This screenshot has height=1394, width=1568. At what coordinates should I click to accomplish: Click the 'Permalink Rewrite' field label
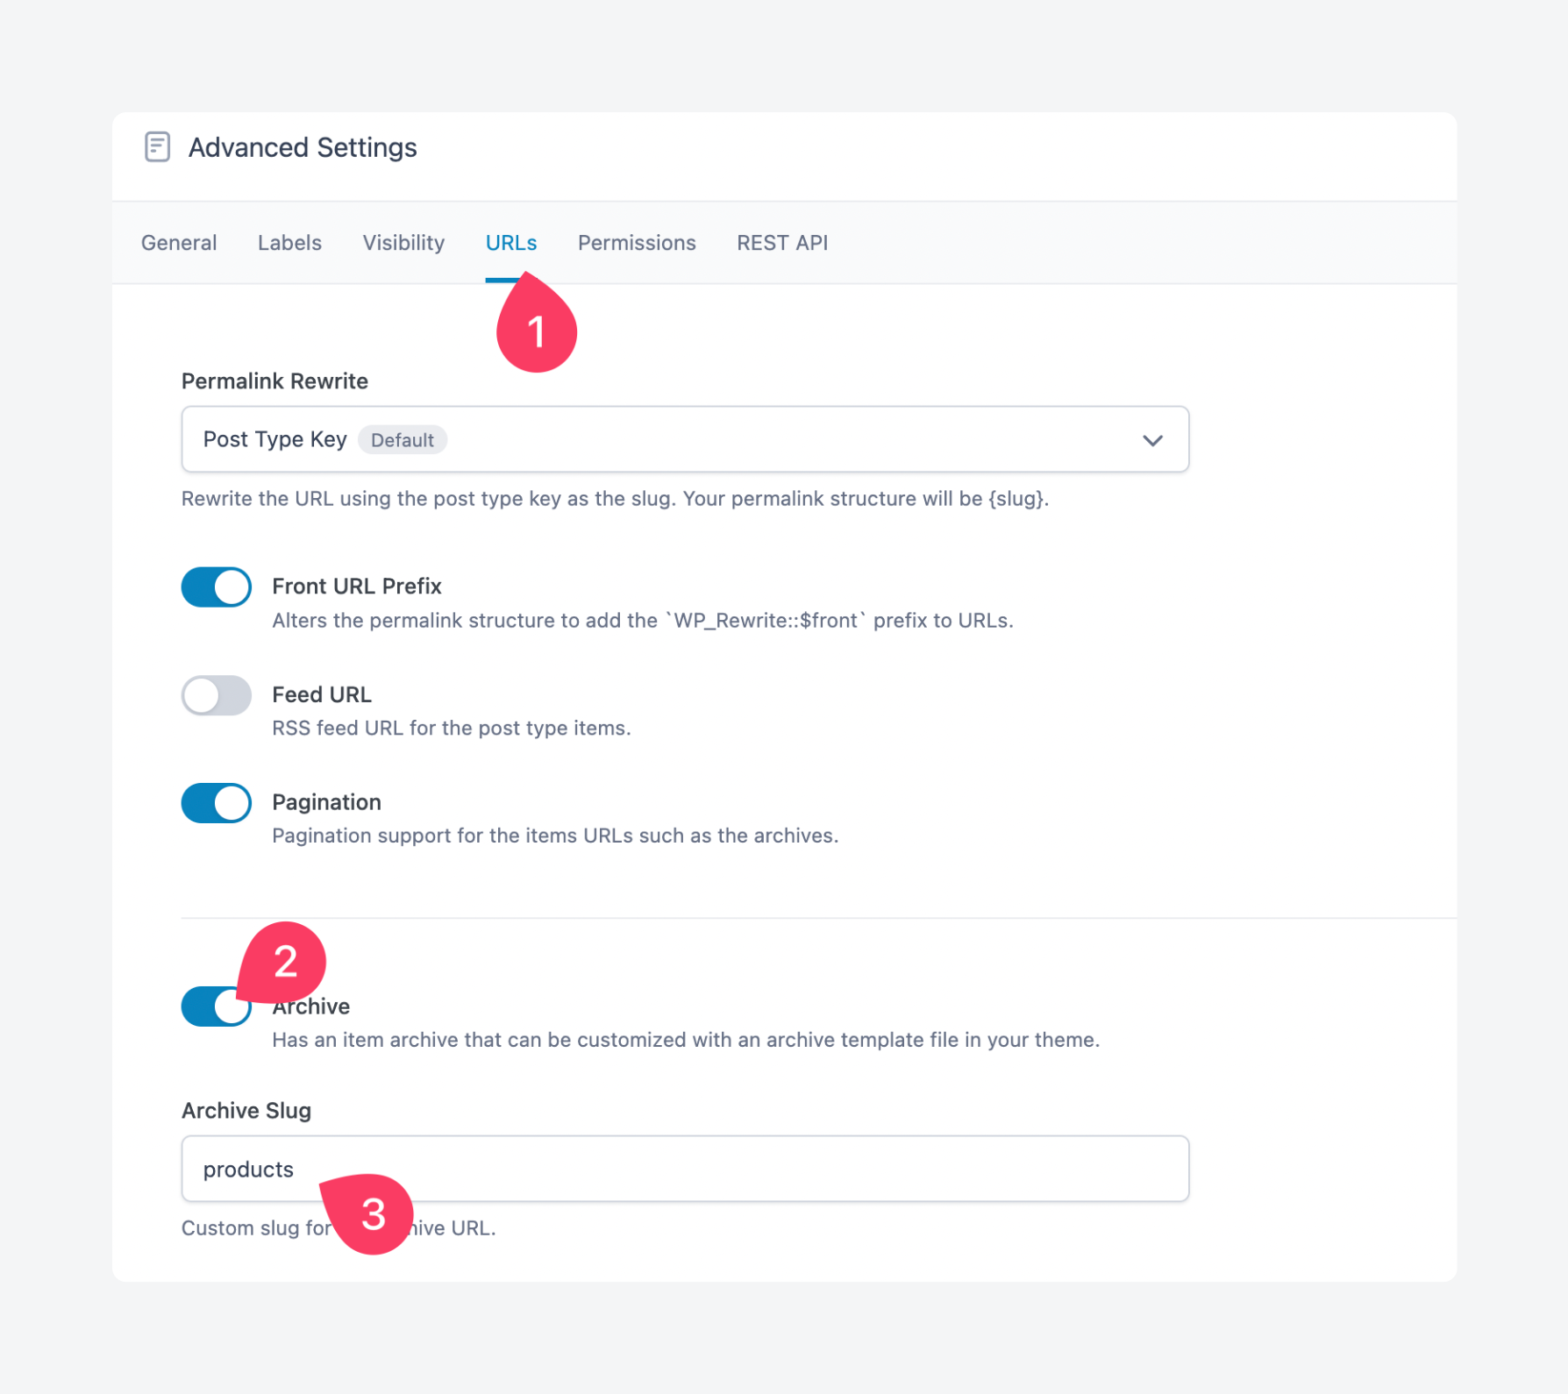(x=274, y=381)
